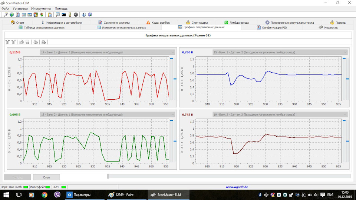
Task: Click the printer icon in graph toolbar
Action: point(36,42)
